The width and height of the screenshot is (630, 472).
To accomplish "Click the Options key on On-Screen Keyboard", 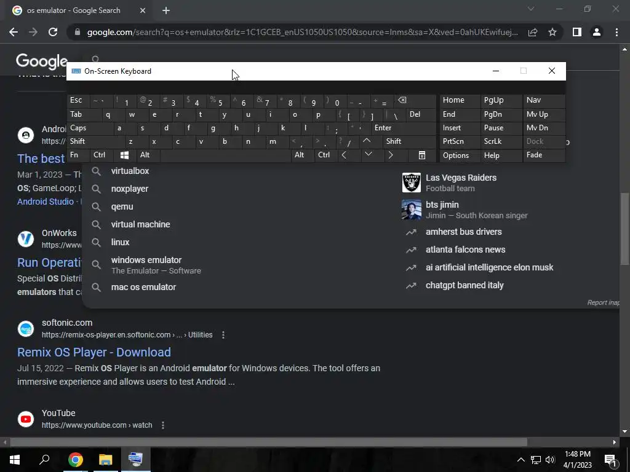I will tap(460, 155).
